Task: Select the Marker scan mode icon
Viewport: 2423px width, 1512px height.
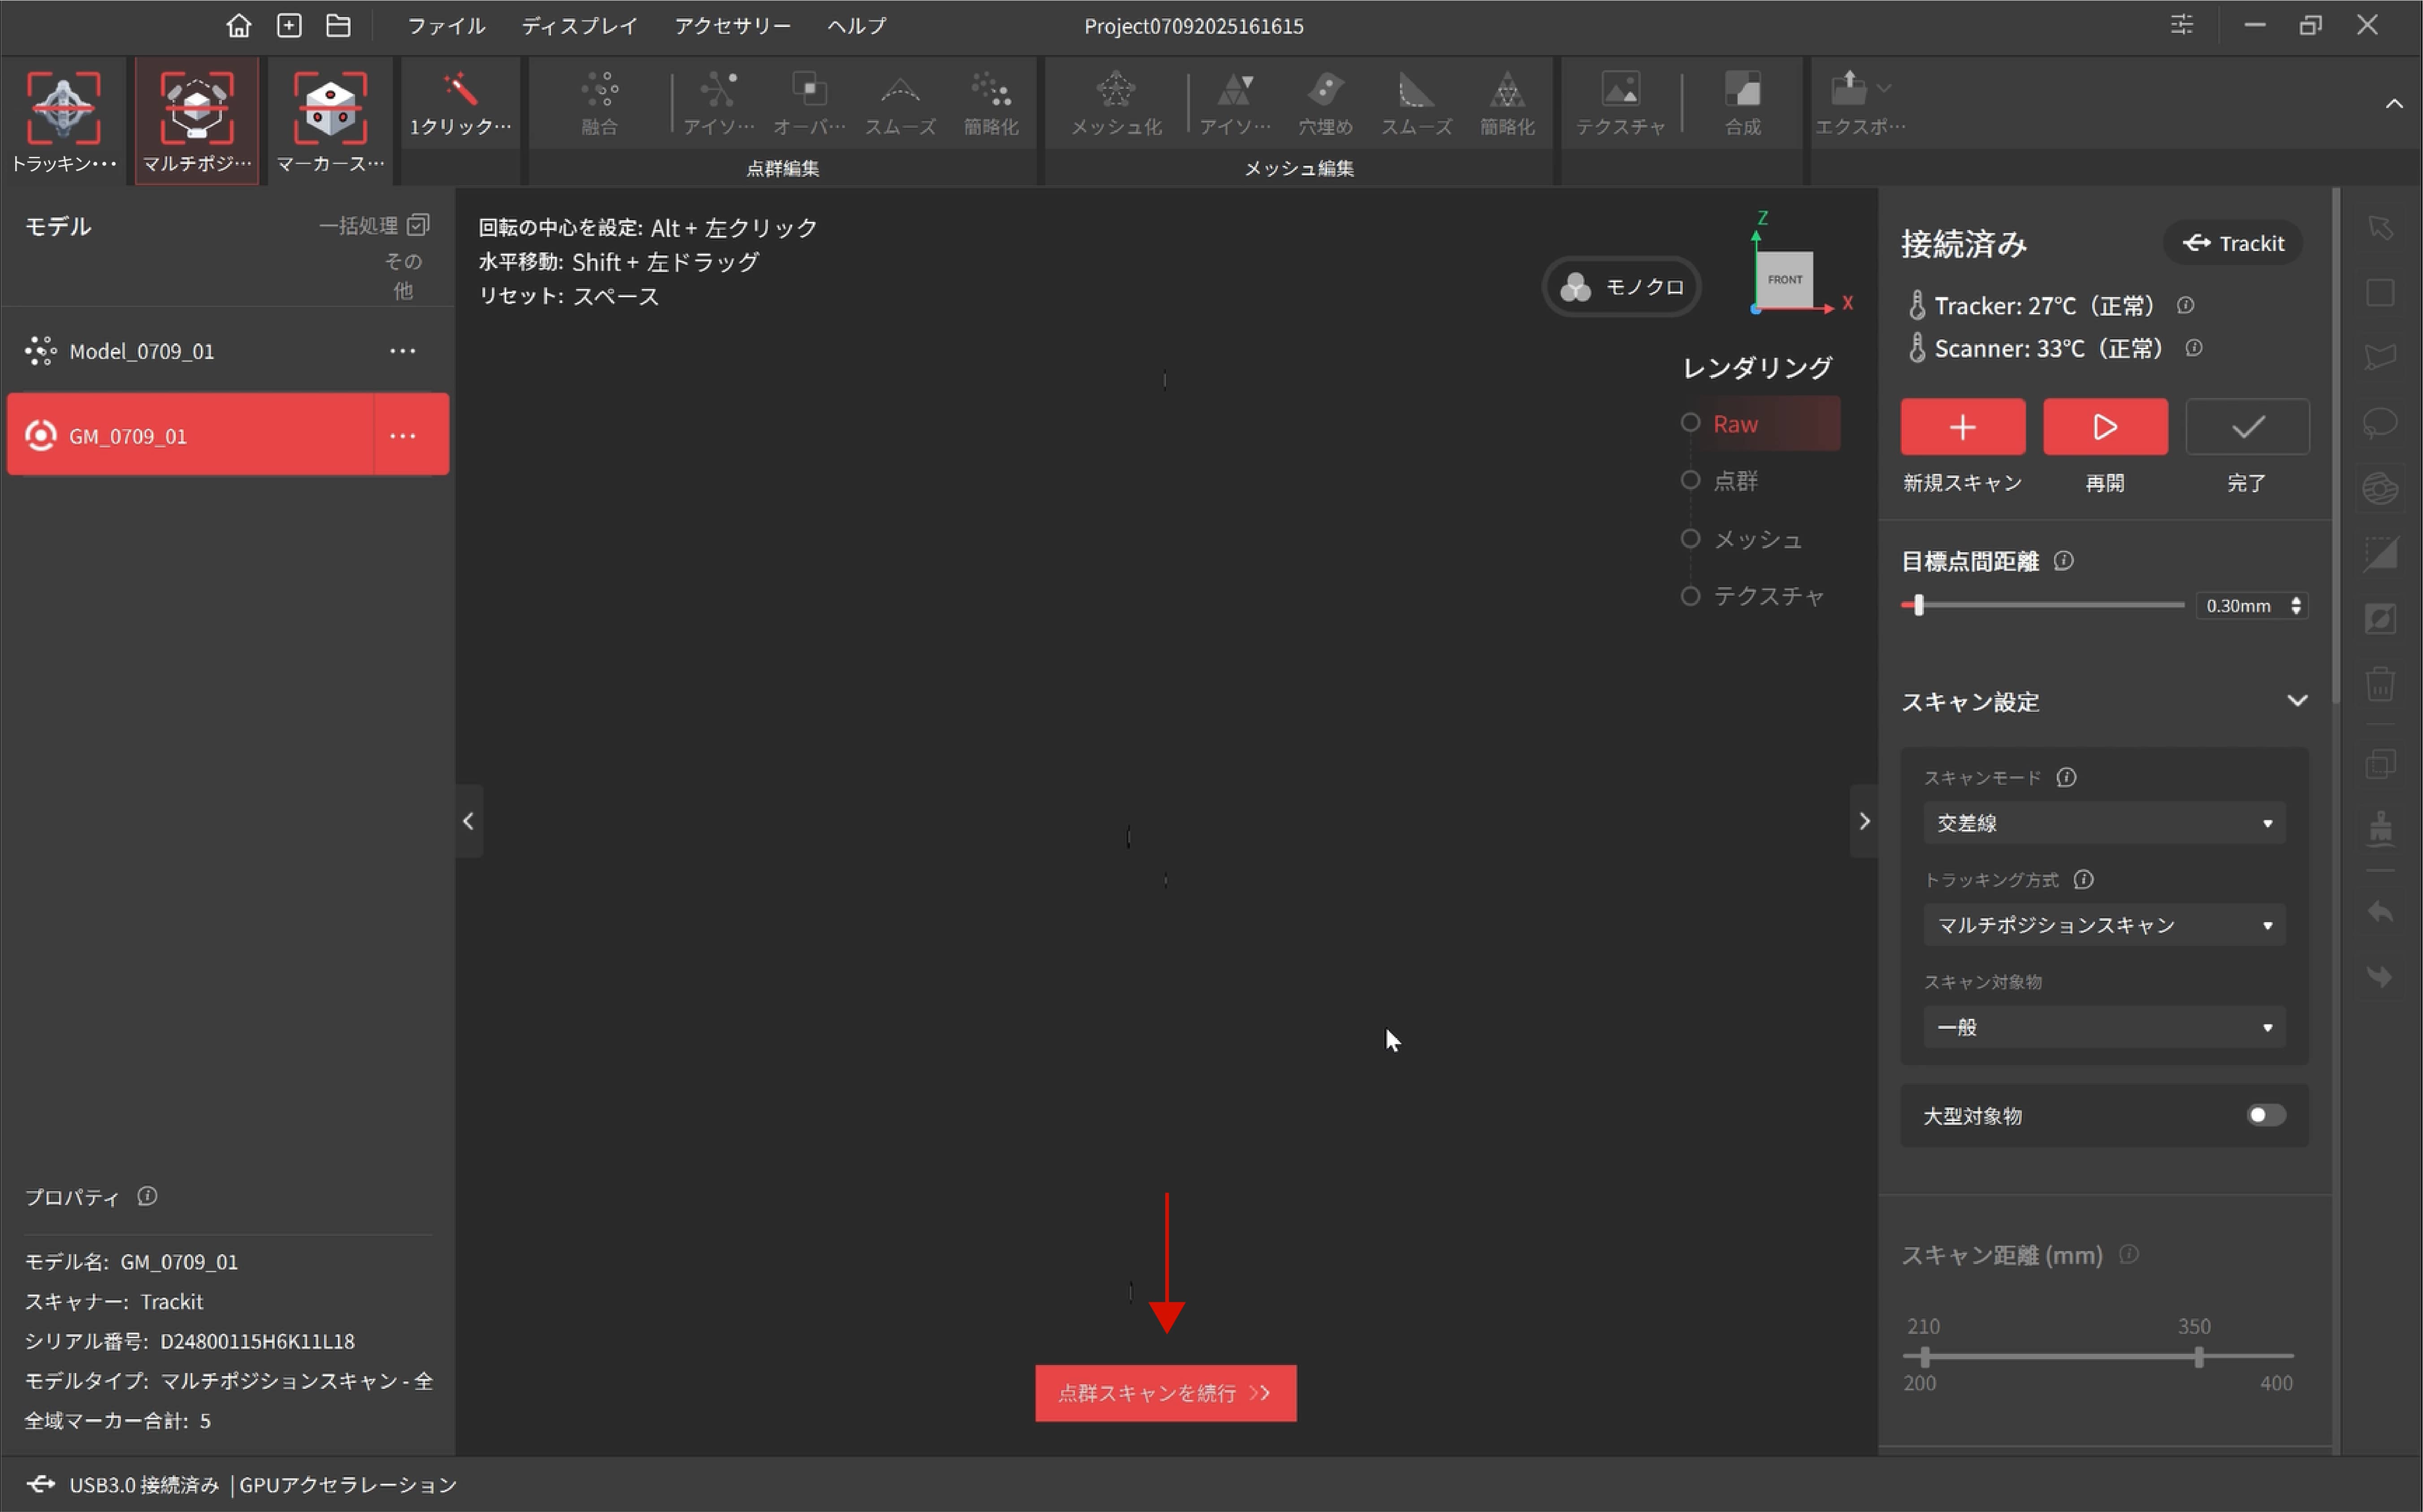Action: 330,108
